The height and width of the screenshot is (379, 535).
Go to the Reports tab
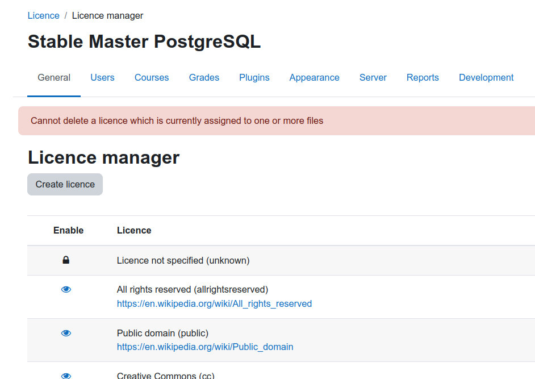point(423,77)
